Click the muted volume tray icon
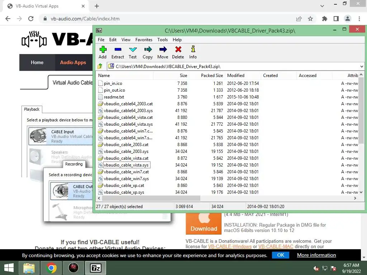The width and height of the screenshot is (367, 275). click(x=316, y=268)
